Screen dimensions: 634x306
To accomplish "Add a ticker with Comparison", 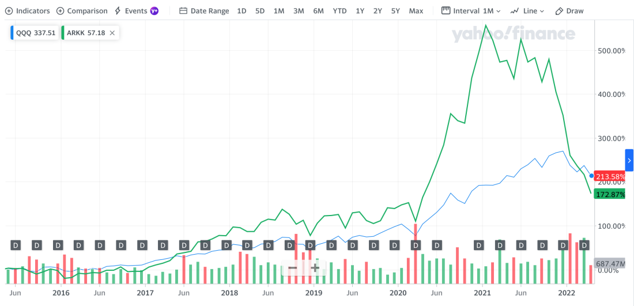I will 82,11.
